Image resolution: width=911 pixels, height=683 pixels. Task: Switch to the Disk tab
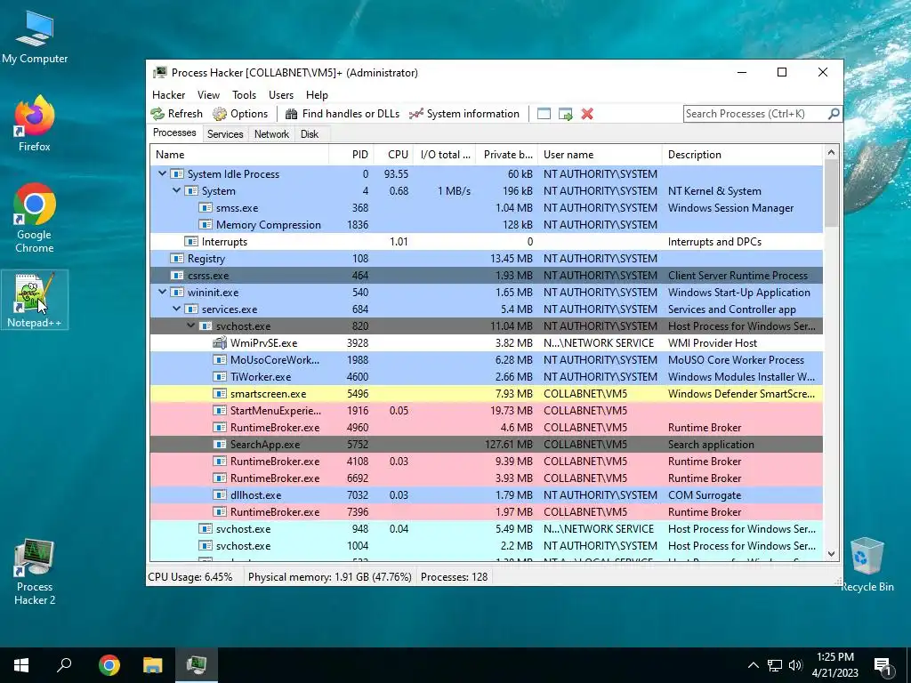tap(310, 134)
